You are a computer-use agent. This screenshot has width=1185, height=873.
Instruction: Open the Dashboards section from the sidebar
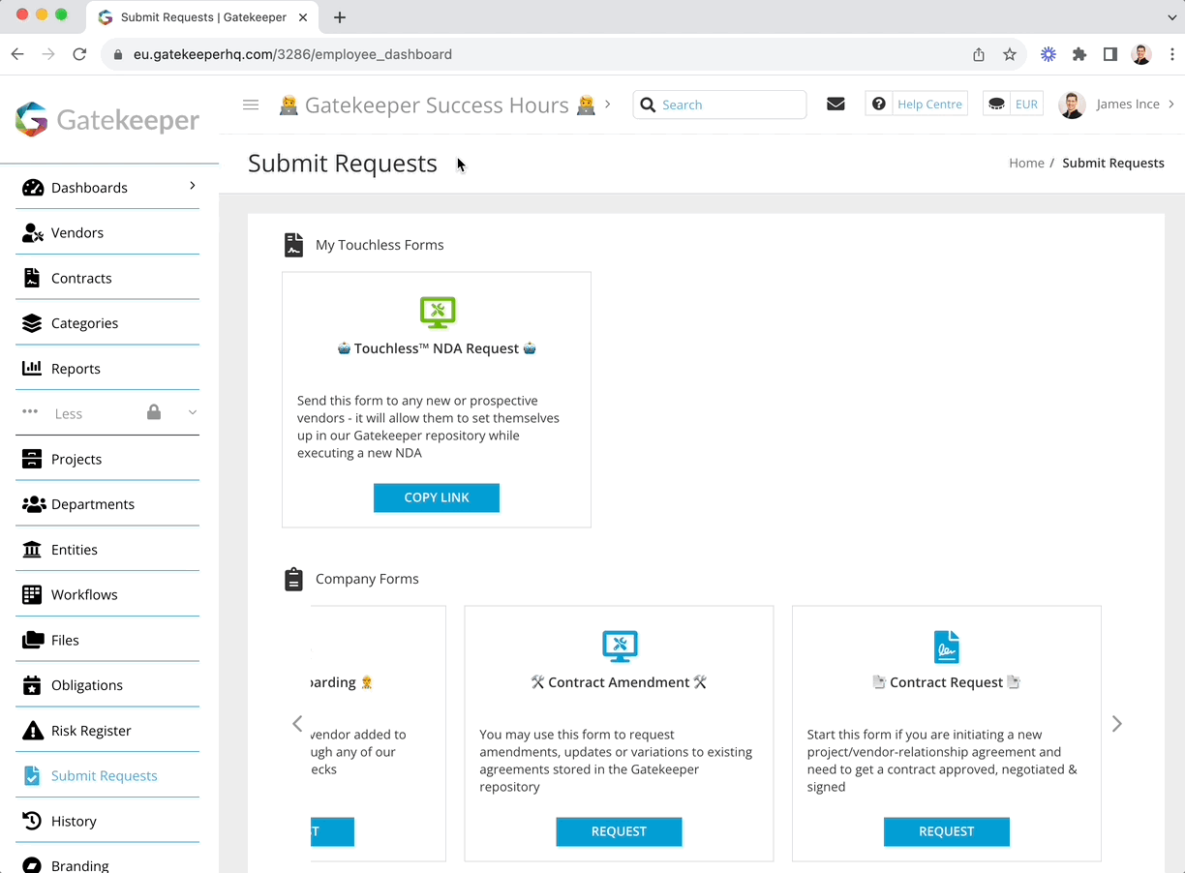click(x=30, y=187)
